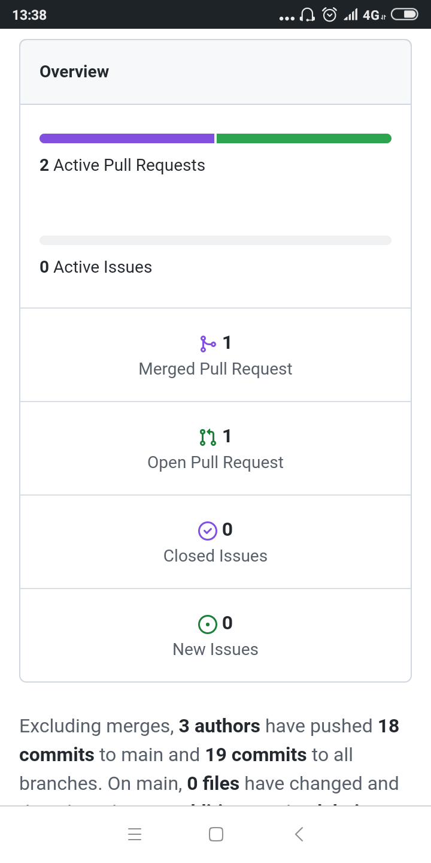Image resolution: width=431 pixels, height=863 pixels.
Task: Open the Merged Pull Request link
Action: [215, 369]
